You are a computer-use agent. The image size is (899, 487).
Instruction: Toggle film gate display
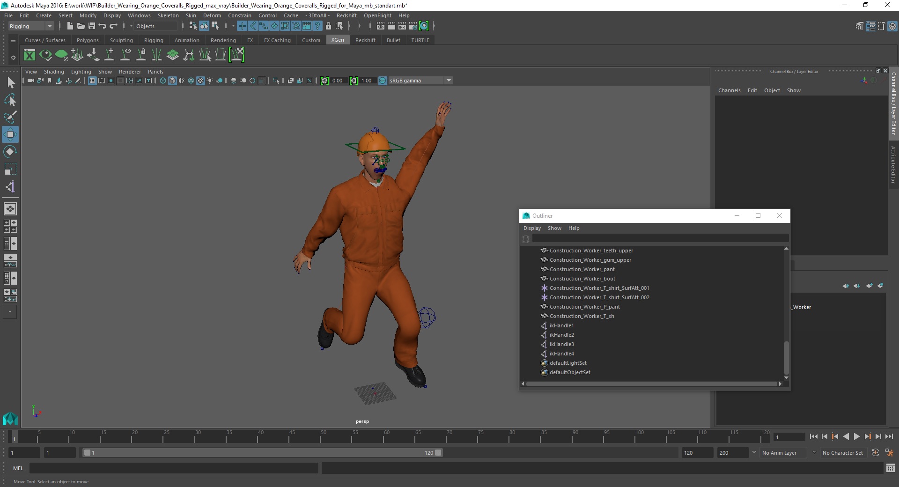102,81
